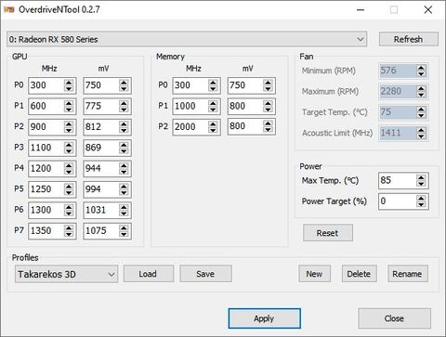Minimize the OverdriveNTool window
The image size is (446, 337).
(x=361, y=10)
